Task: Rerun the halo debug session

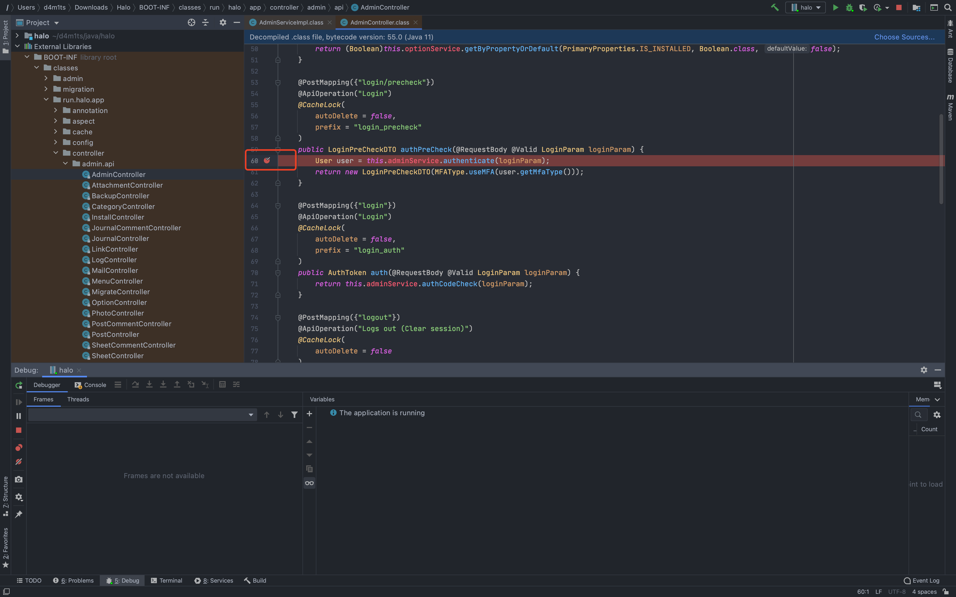Action: pyautogui.click(x=19, y=385)
